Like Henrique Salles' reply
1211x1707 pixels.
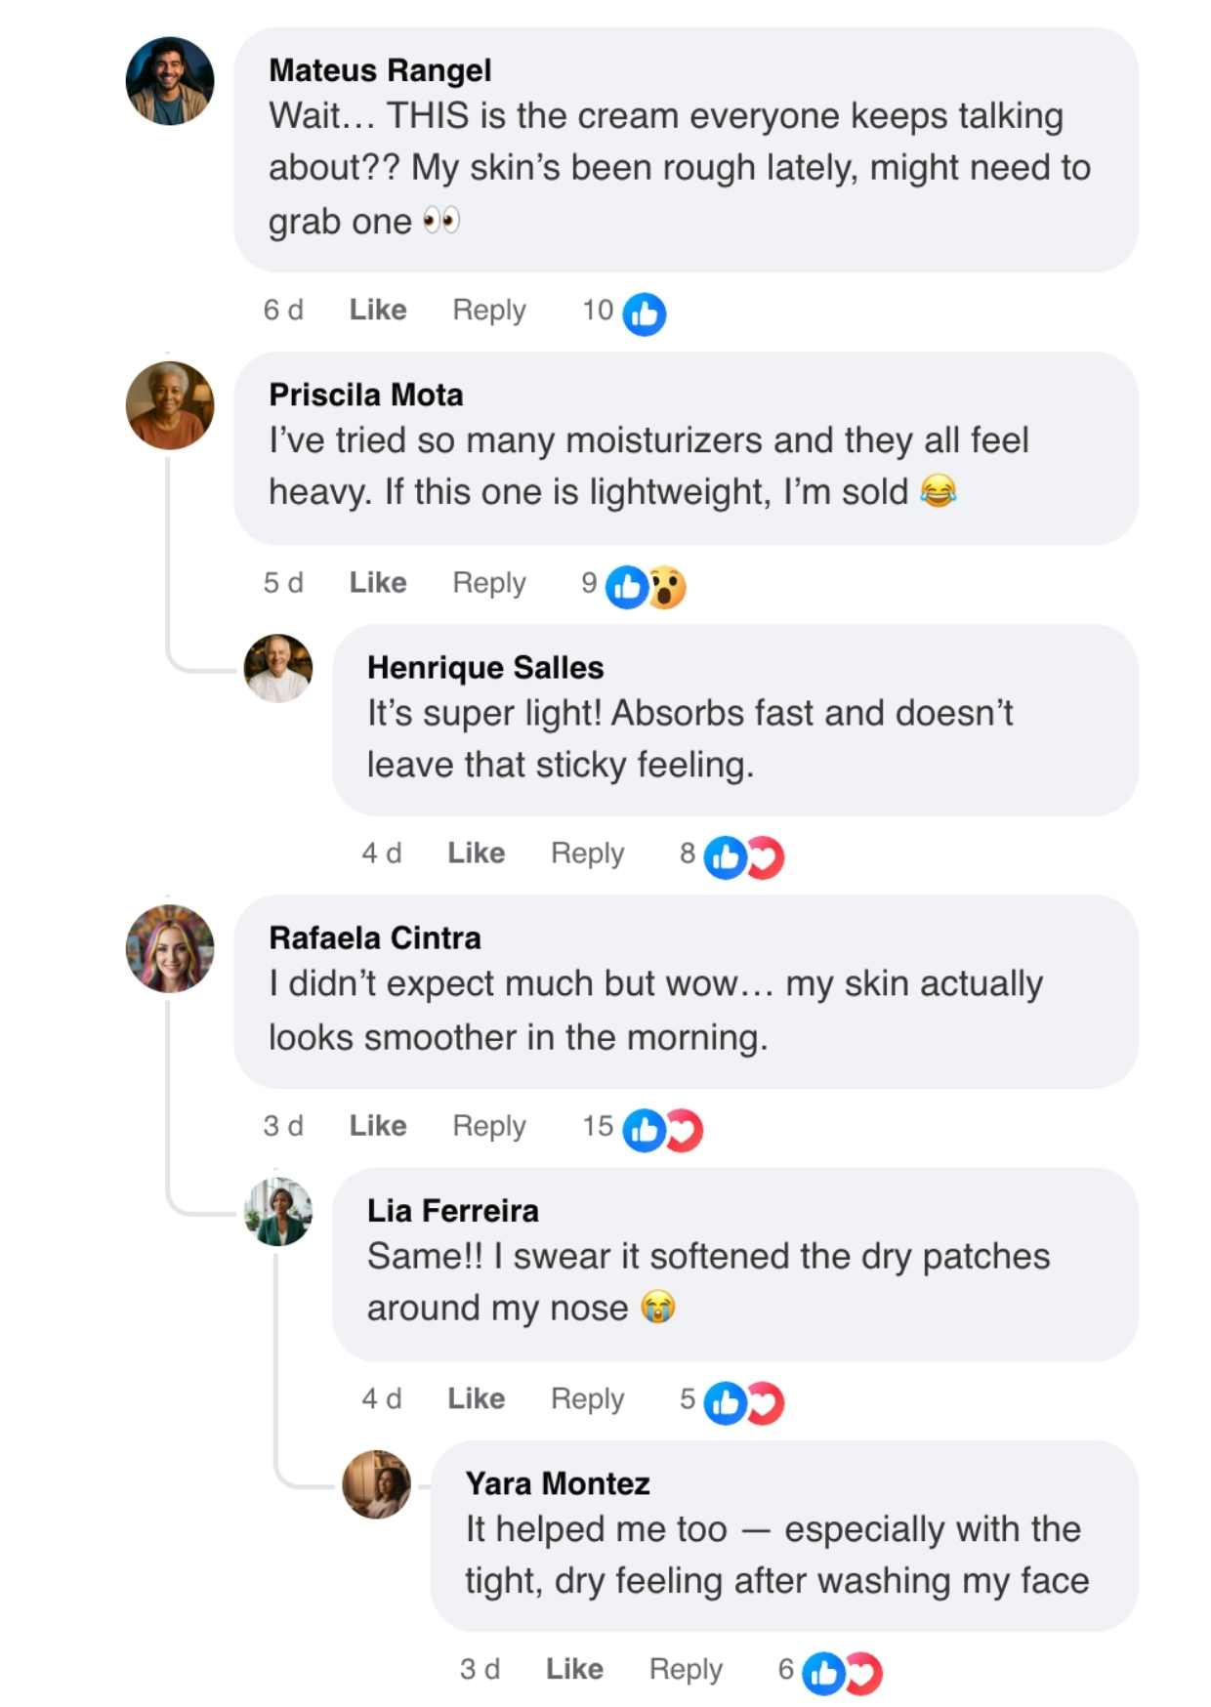[477, 853]
